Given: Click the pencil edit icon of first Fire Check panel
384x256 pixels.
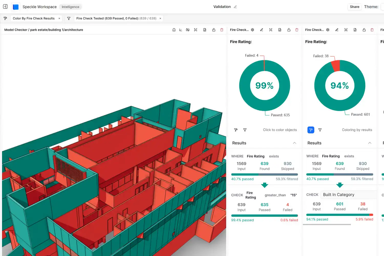Looking at the screenshot, I should (x=262, y=30).
